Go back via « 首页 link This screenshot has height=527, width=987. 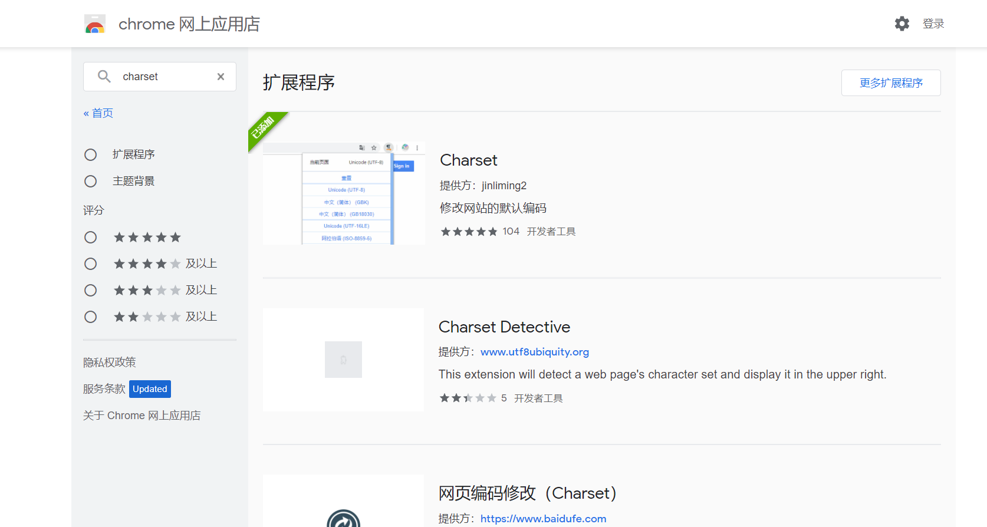(x=98, y=113)
